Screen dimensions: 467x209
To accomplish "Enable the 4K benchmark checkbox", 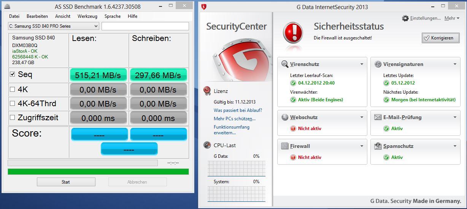I will point(12,90).
